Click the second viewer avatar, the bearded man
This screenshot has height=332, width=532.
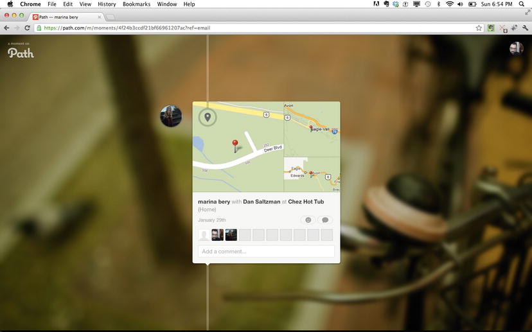[x=217, y=234]
